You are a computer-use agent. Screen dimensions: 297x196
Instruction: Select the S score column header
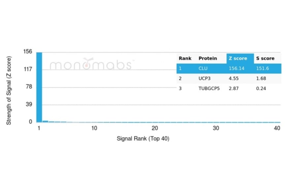pos(265,58)
